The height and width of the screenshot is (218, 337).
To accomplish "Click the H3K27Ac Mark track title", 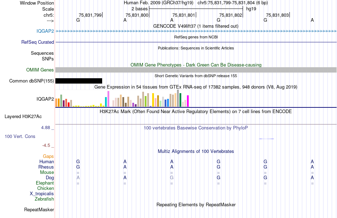I will (196, 112).
